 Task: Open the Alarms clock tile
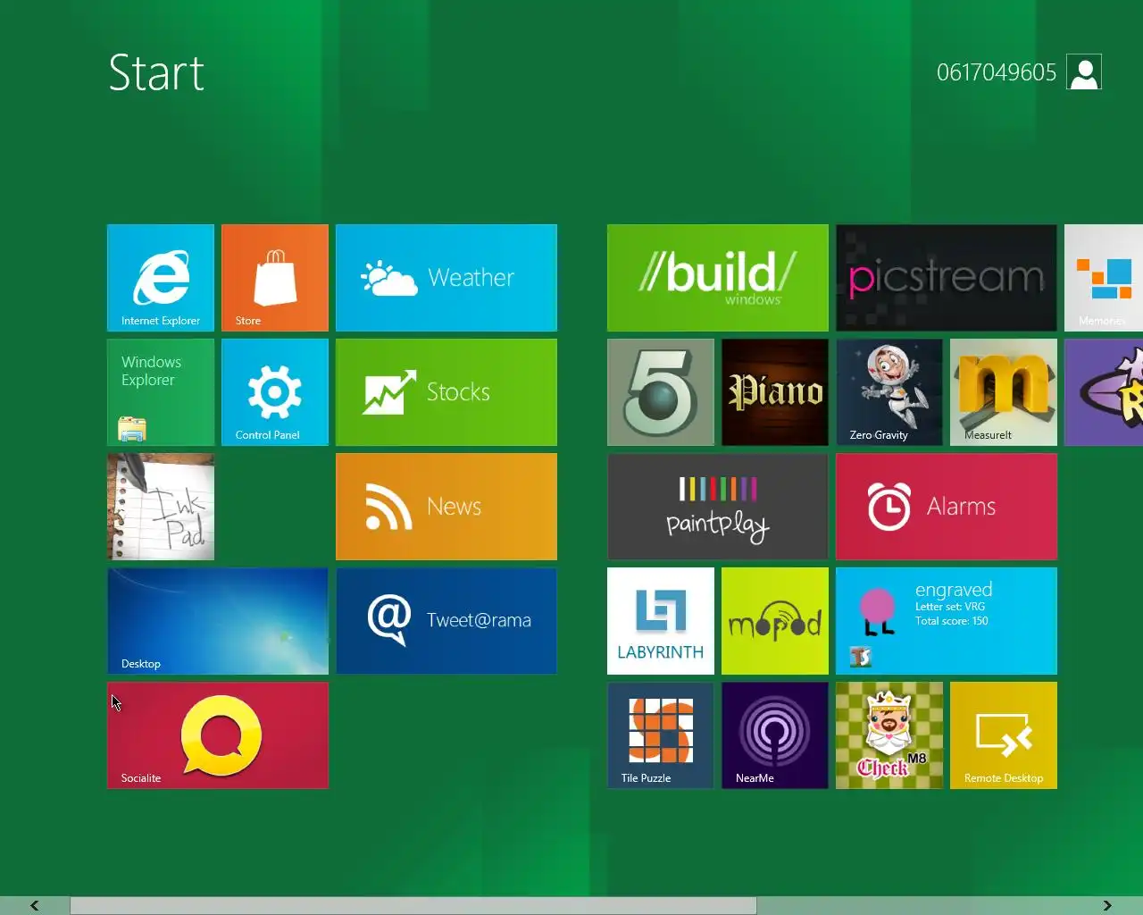(947, 507)
